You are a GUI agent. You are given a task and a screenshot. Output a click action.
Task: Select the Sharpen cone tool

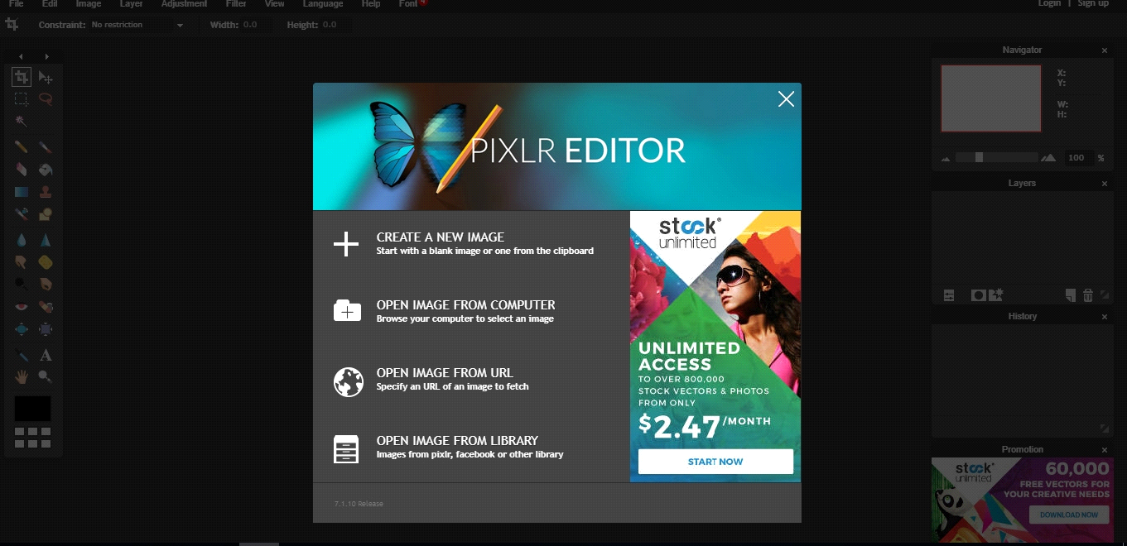click(x=46, y=240)
